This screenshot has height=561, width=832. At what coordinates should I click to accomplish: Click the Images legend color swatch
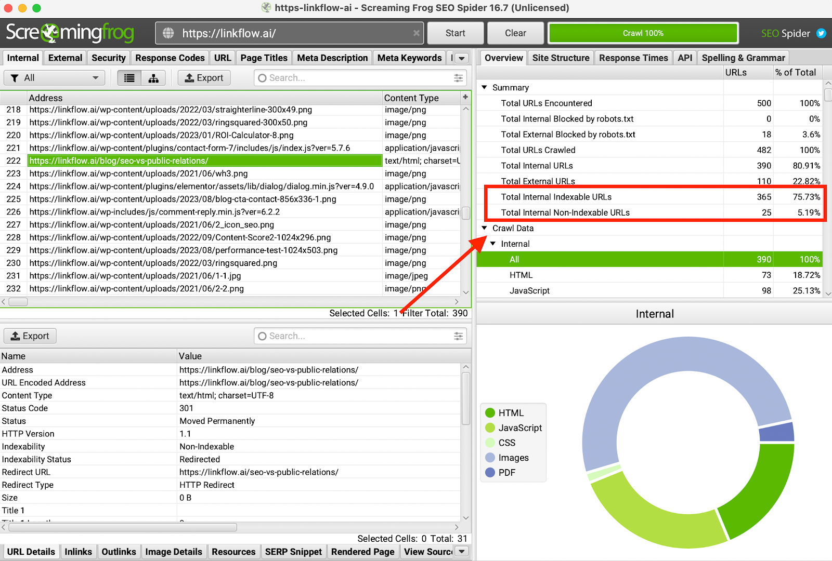point(490,458)
